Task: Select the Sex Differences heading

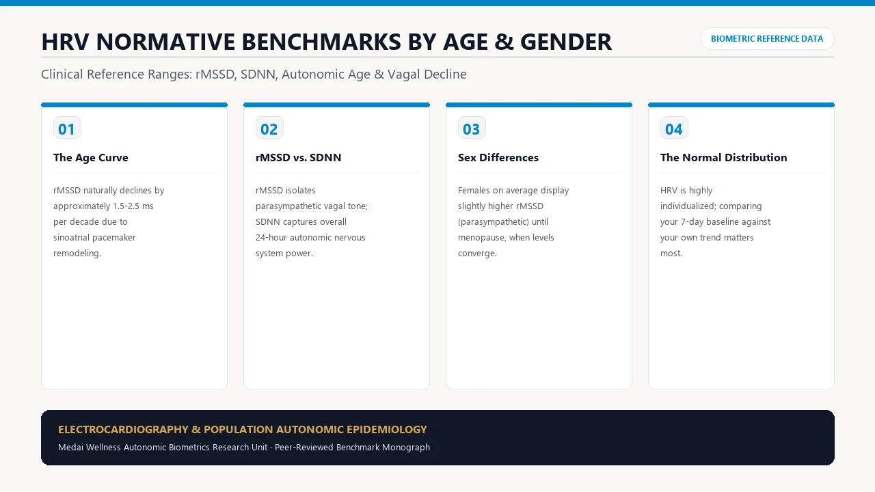Action: [x=498, y=158]
